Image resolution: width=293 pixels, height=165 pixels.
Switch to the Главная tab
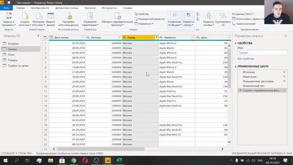click(20, 8)
